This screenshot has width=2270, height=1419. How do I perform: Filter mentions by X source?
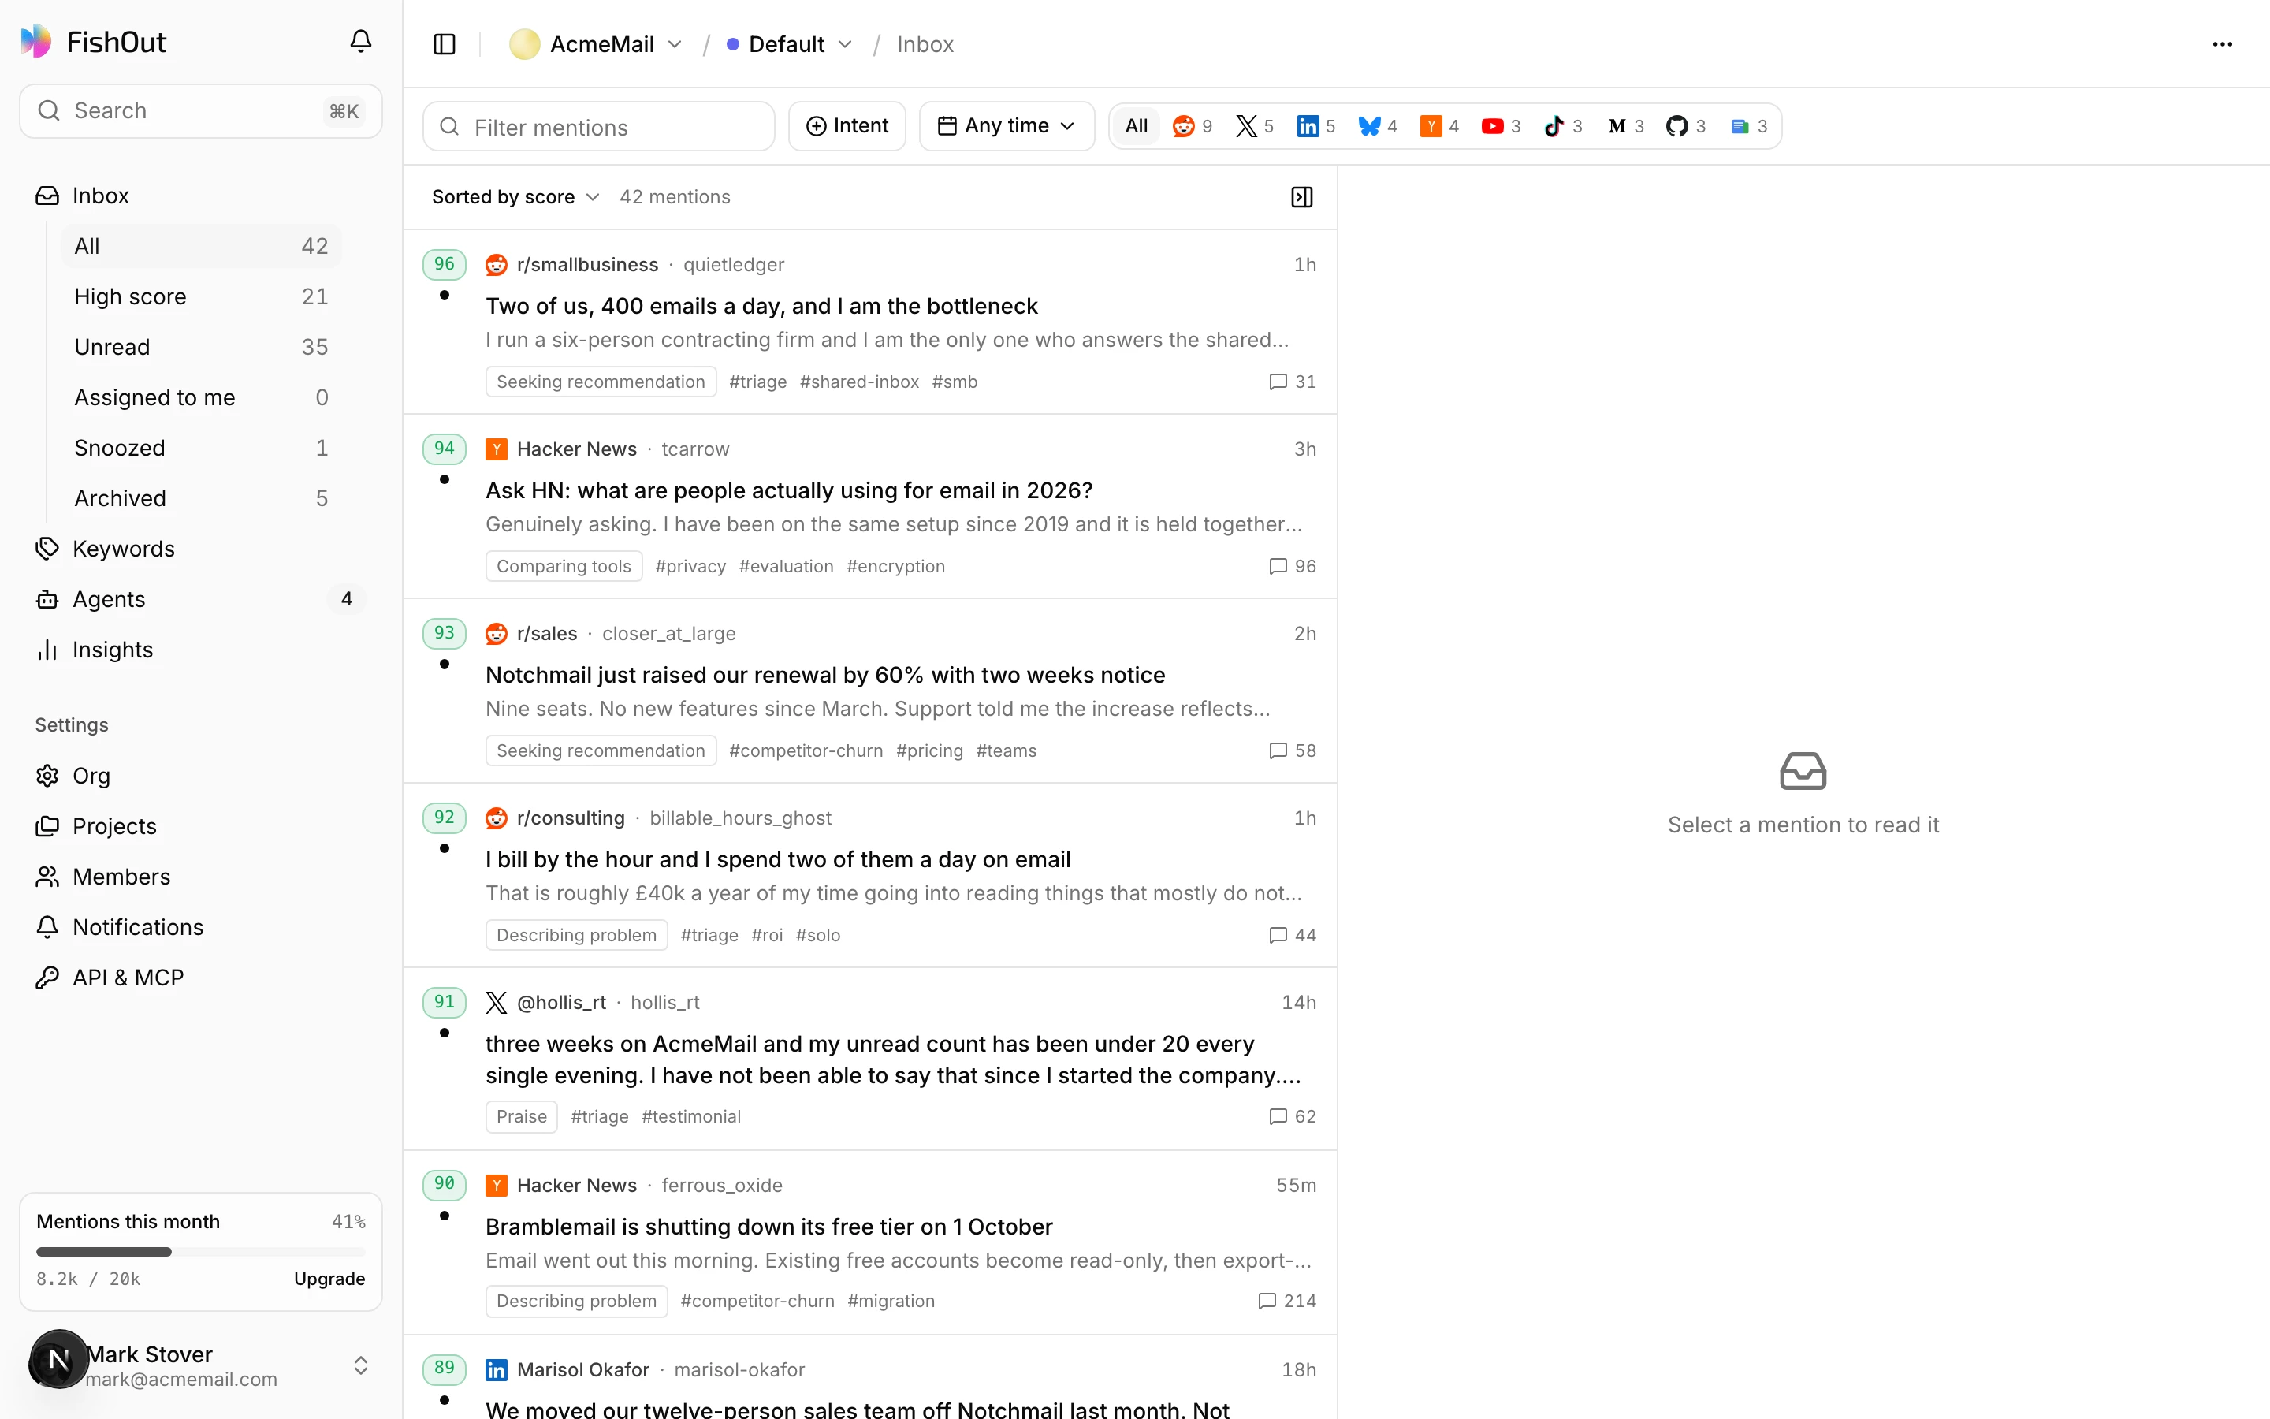(1254, 126)
